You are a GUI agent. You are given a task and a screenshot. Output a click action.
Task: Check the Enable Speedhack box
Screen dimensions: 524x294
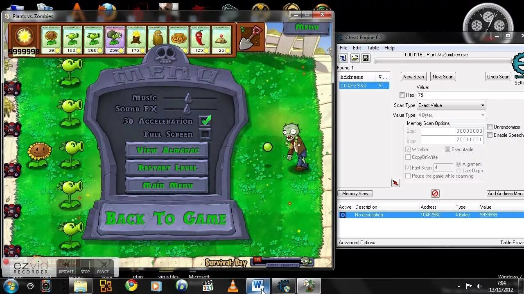pos(490,135)
